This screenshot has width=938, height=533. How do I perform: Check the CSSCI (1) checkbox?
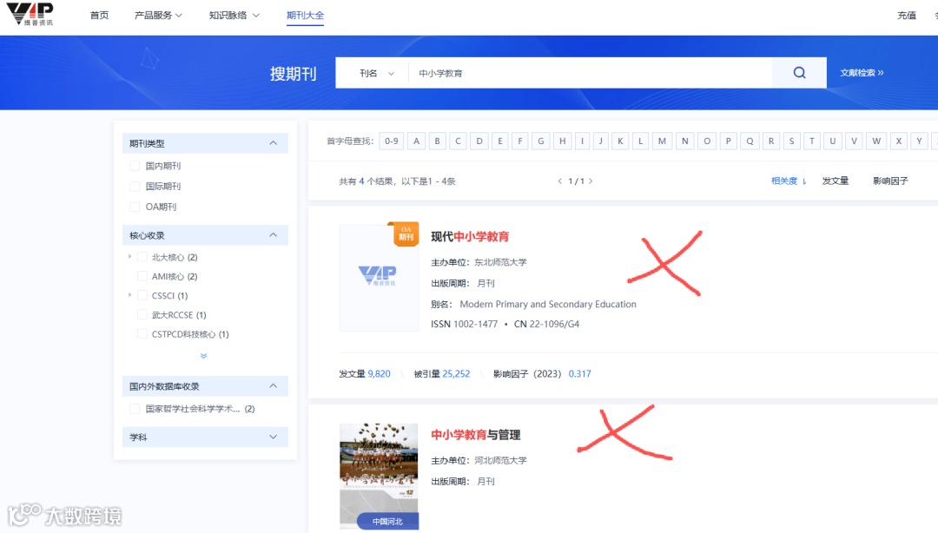click(142, 295)
